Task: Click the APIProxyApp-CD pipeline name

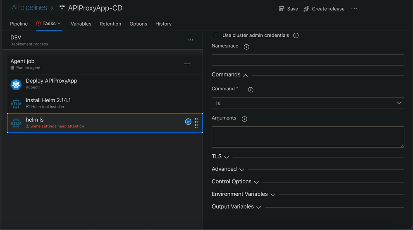Action: [95, 8]
